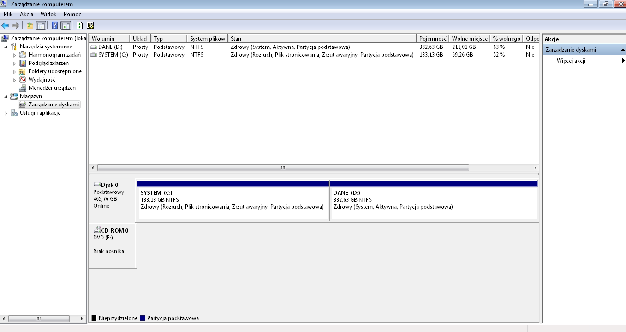Expand the Wydajność node

(15, 80)
